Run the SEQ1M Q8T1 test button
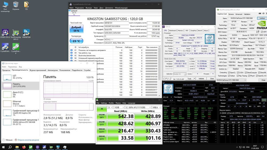267x150 pixels. [102, 116]
